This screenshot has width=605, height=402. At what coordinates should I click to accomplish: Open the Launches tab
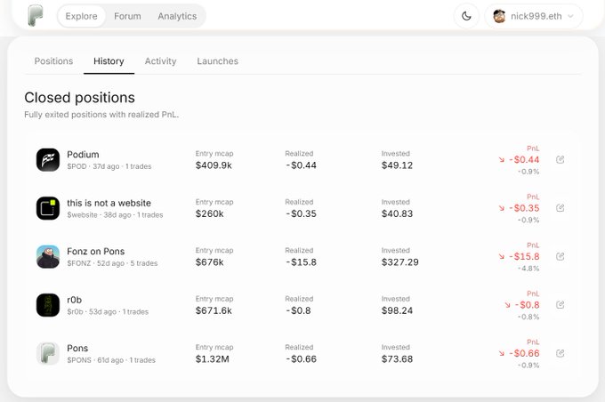click(218, 61)
